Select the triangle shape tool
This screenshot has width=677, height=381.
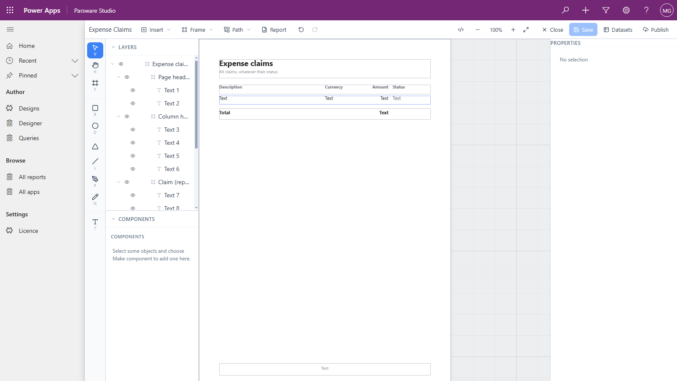coord(95,146)
